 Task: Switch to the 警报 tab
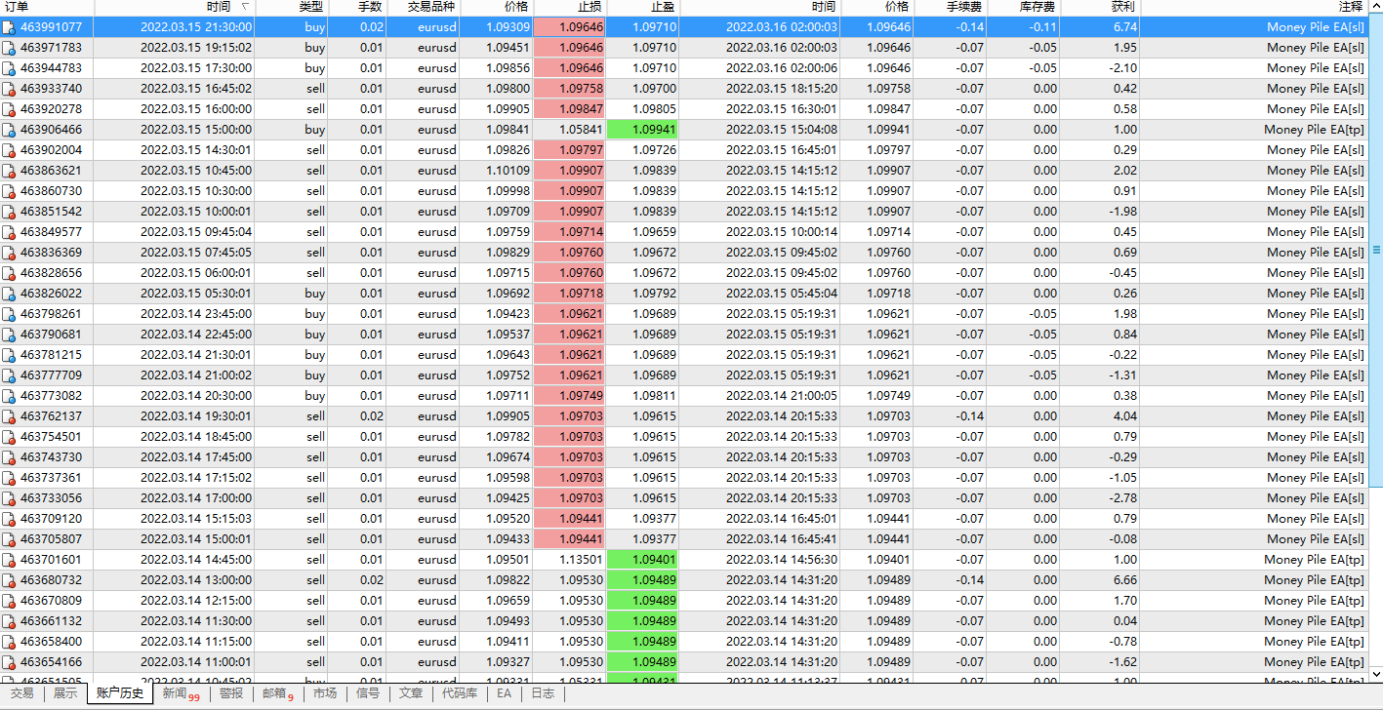(231, 693)
